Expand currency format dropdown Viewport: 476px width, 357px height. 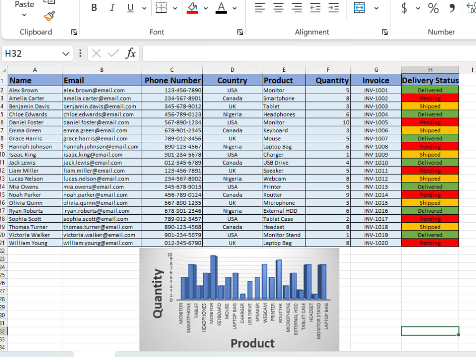coord(418,8)
